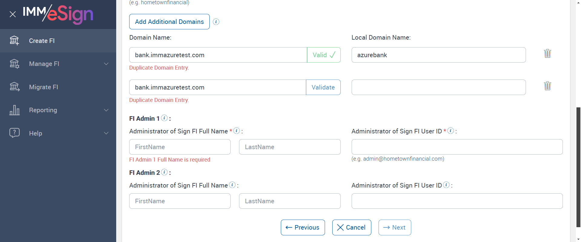Open info icon beside Add Additional Domains
Viewport: 581px width, 242px height.
[216, 22]
